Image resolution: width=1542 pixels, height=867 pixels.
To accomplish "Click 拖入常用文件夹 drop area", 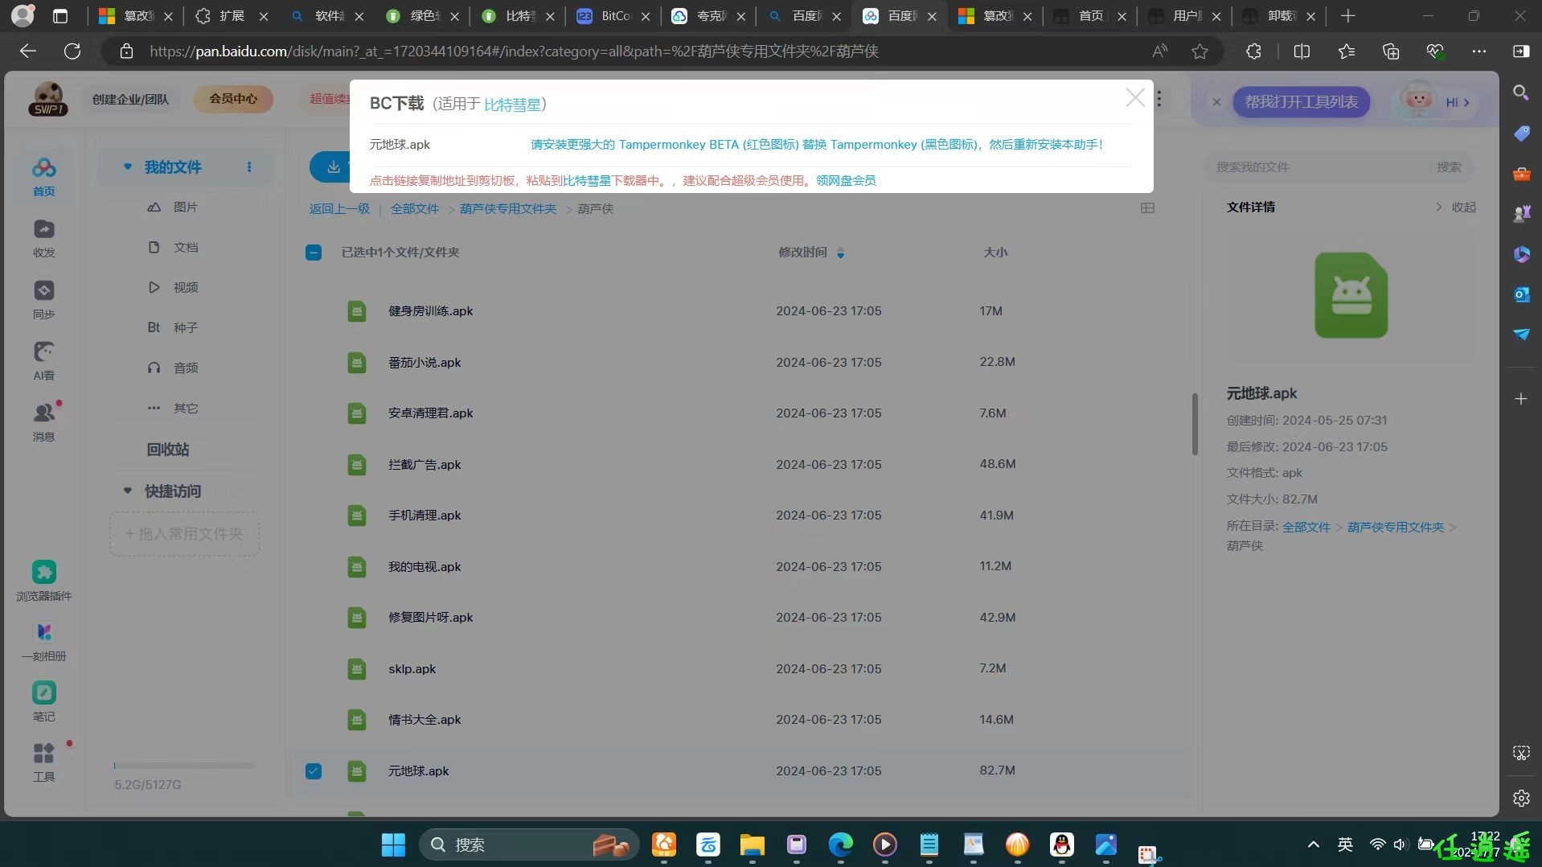I will click(x=184, y=534).
